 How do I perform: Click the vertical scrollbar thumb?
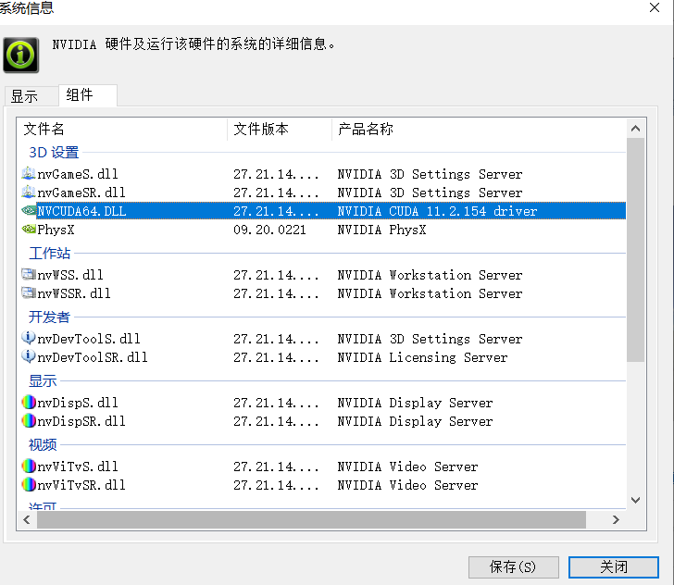tap(635, 250)
